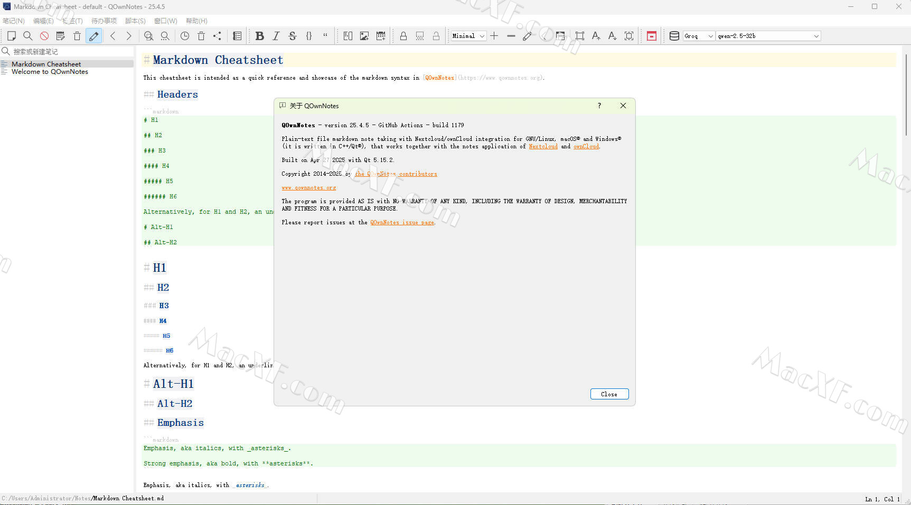Encrypt note with the first padlock icon

click(x=403, y=36)
